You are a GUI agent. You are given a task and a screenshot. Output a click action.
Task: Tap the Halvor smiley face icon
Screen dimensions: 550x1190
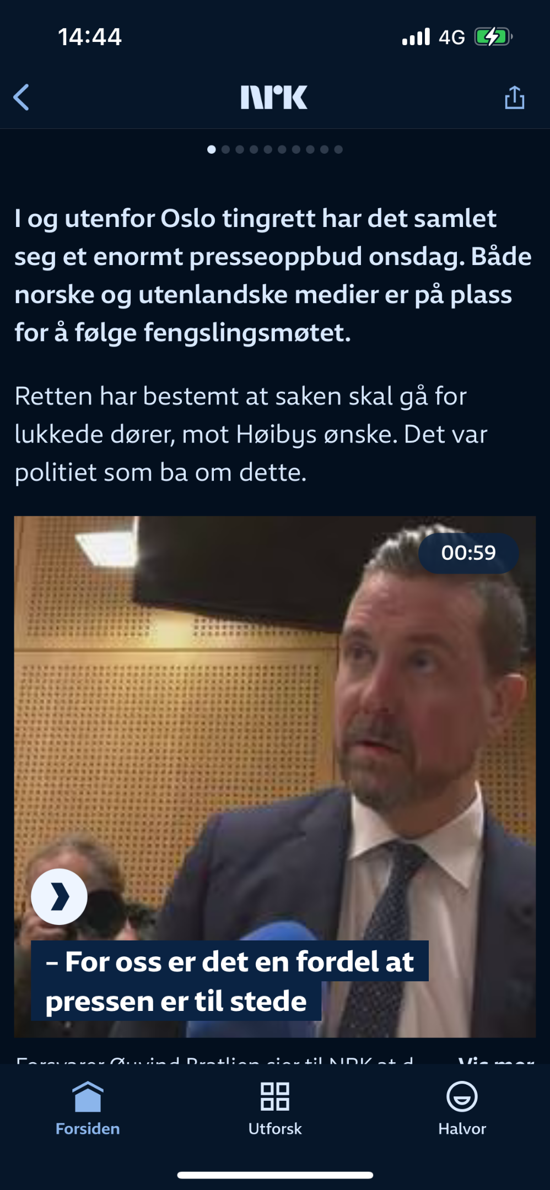[462, 1096]
